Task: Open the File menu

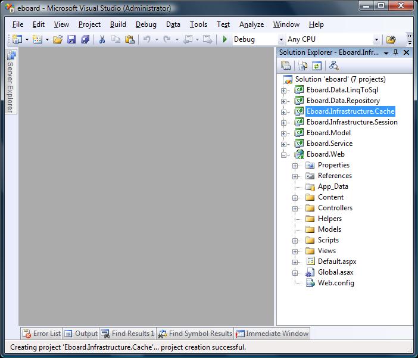Action: 18,24
